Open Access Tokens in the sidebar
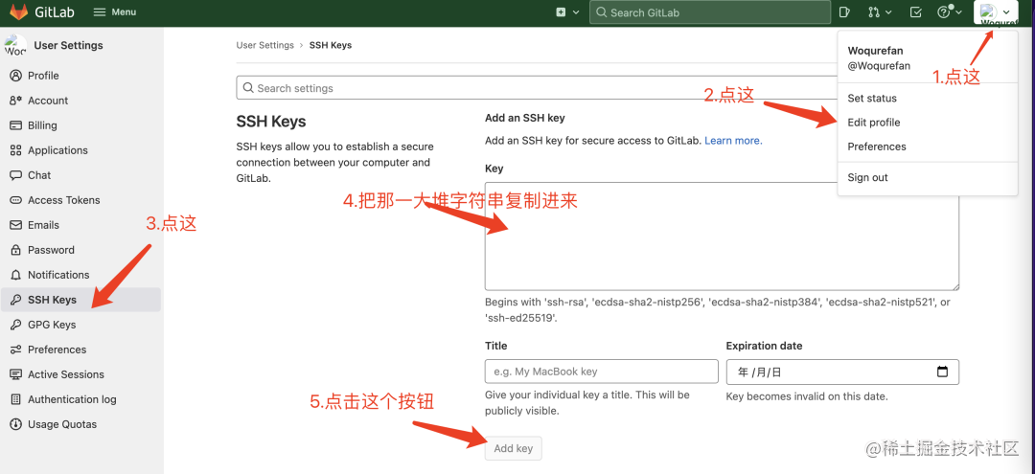 point(64,200)
